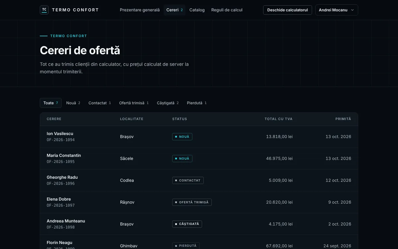
Task: Click the CERERE column header
Action: (54, 119)
